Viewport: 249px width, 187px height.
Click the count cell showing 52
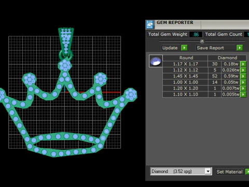point(215,76)
